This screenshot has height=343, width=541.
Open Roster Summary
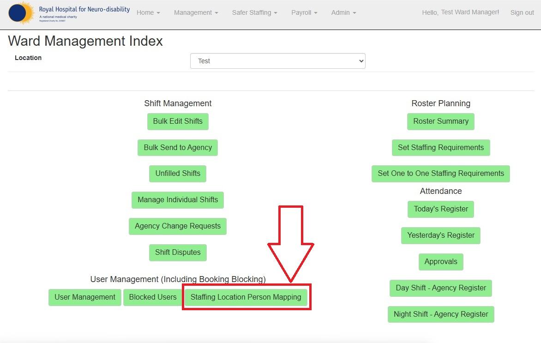coord(440,121)
